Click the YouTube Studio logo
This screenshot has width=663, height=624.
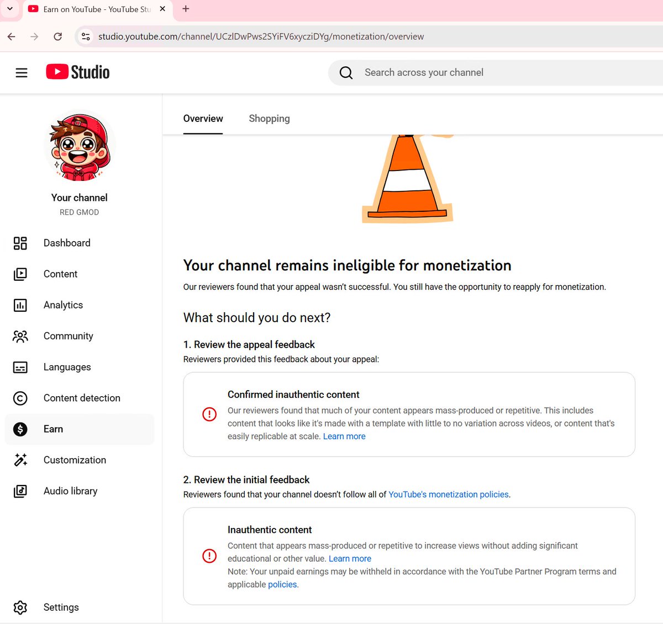tap(78, 72)
